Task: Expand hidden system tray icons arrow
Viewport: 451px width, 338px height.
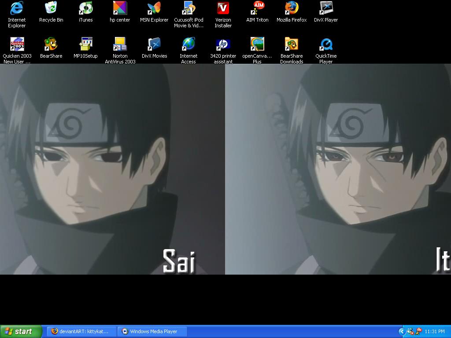Action: (402, 332)
